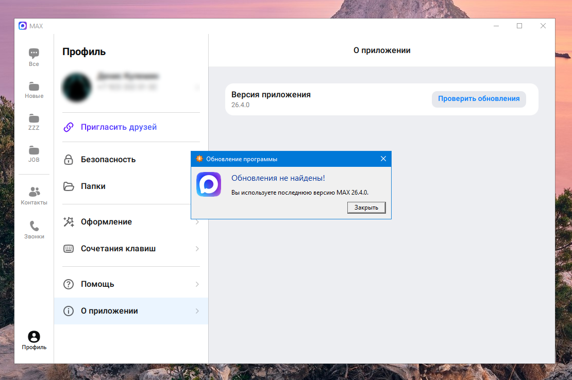Click the blurred profile name
Viewport: 572px width, 380px height.
click(x=128, y=76)
